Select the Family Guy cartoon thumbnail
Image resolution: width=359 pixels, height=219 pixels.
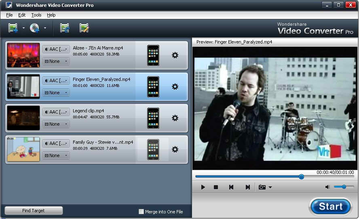pos(23,149)
